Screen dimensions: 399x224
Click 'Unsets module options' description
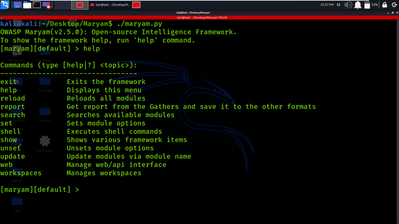coord(110,148)
